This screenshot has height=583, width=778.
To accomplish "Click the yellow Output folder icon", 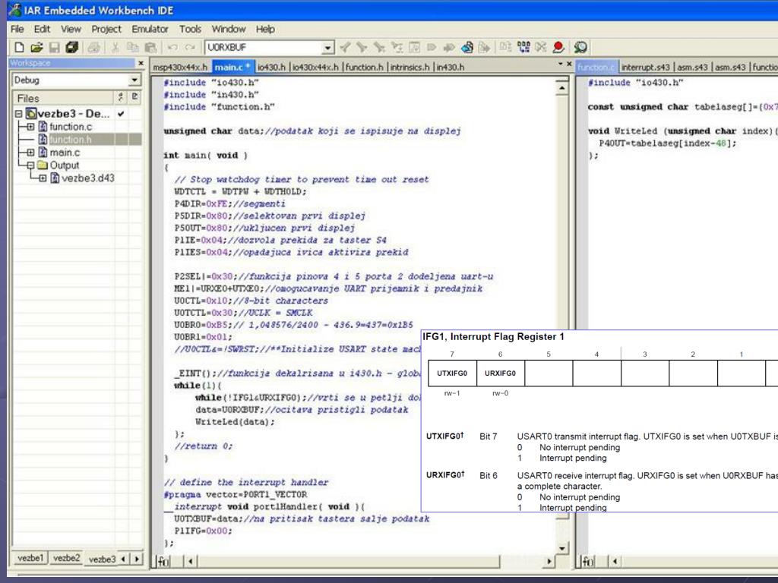I will click(43, 165).
